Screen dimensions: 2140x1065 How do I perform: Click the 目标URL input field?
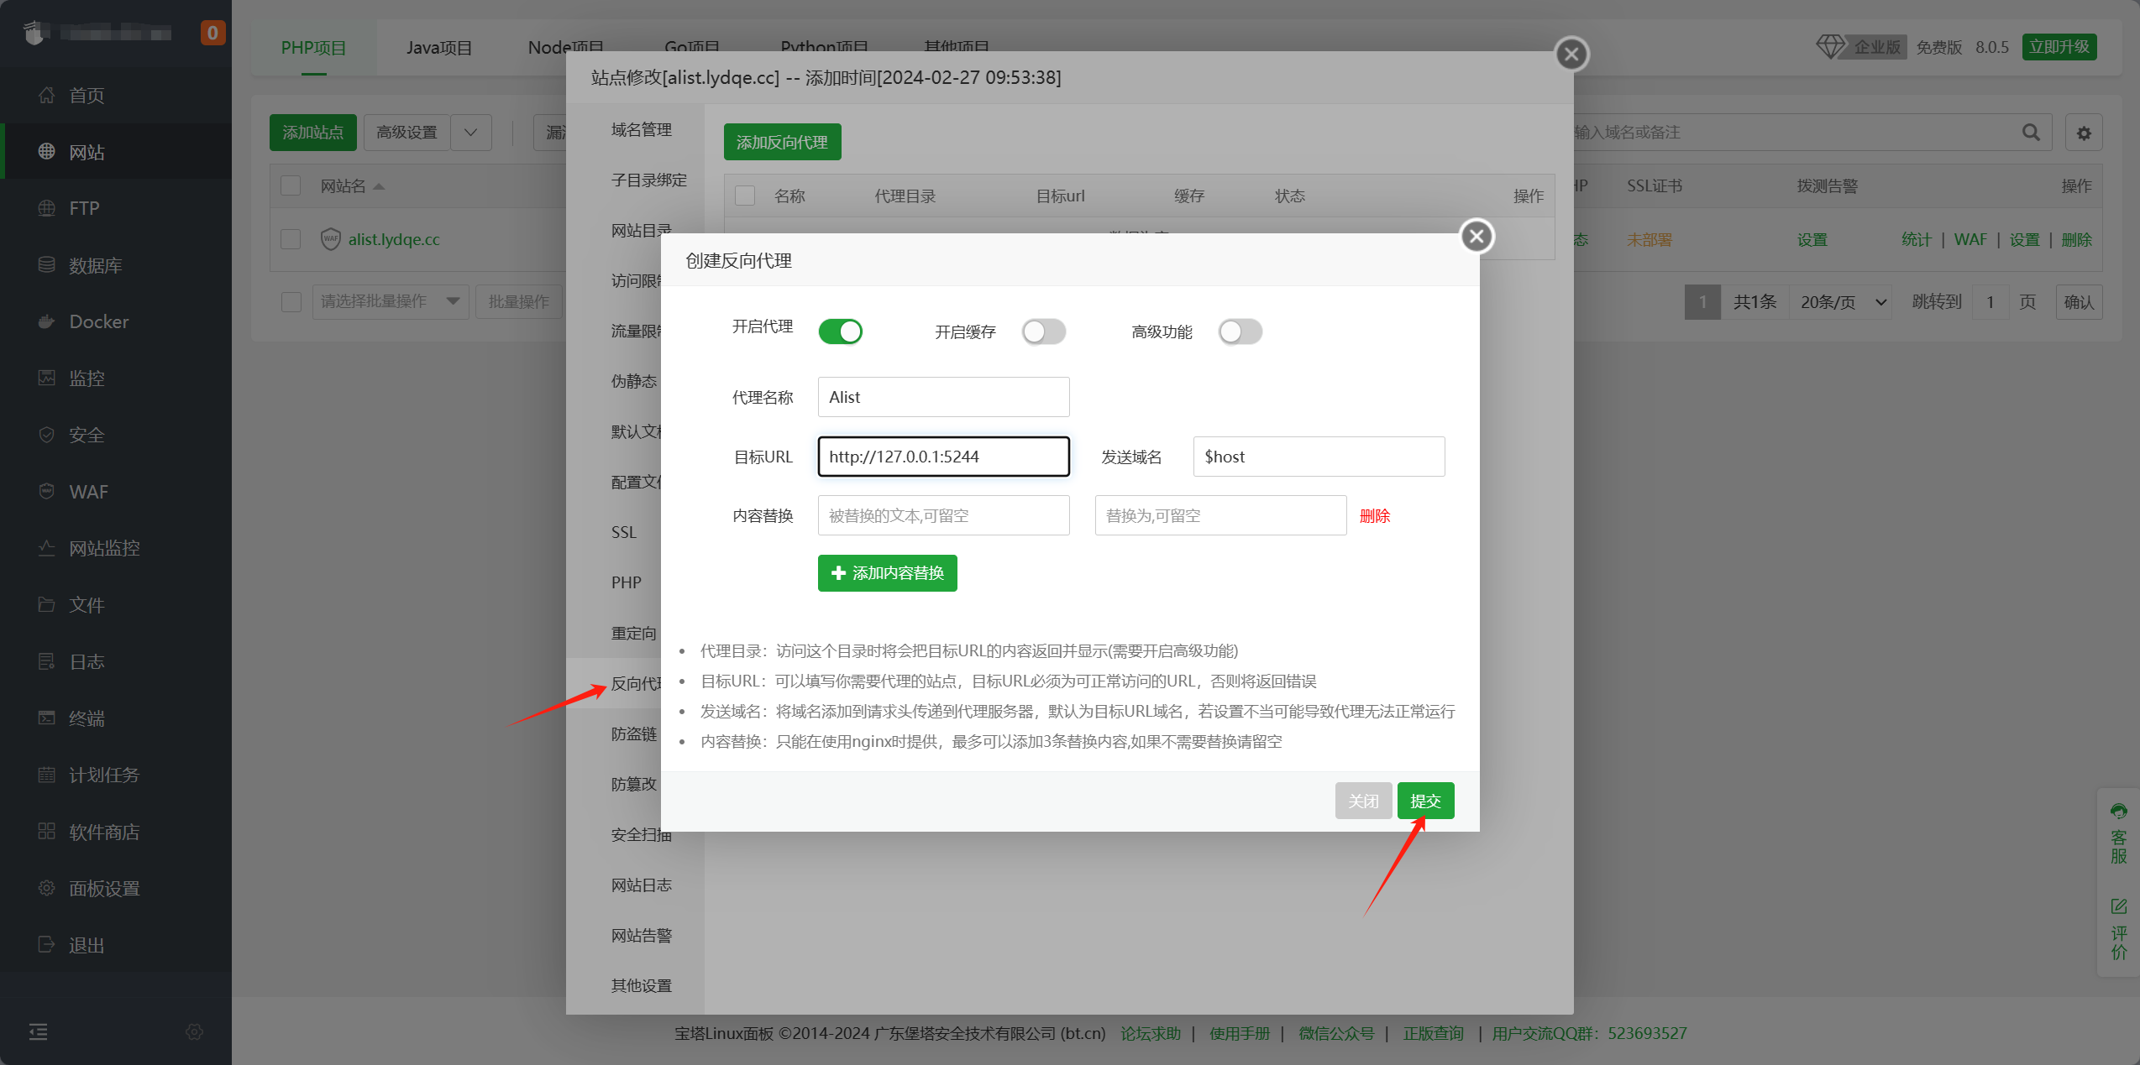943,457
